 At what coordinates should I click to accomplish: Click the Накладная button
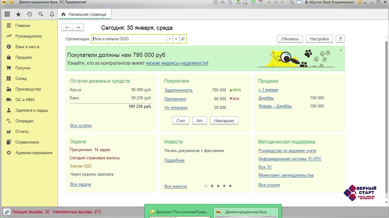224,121
